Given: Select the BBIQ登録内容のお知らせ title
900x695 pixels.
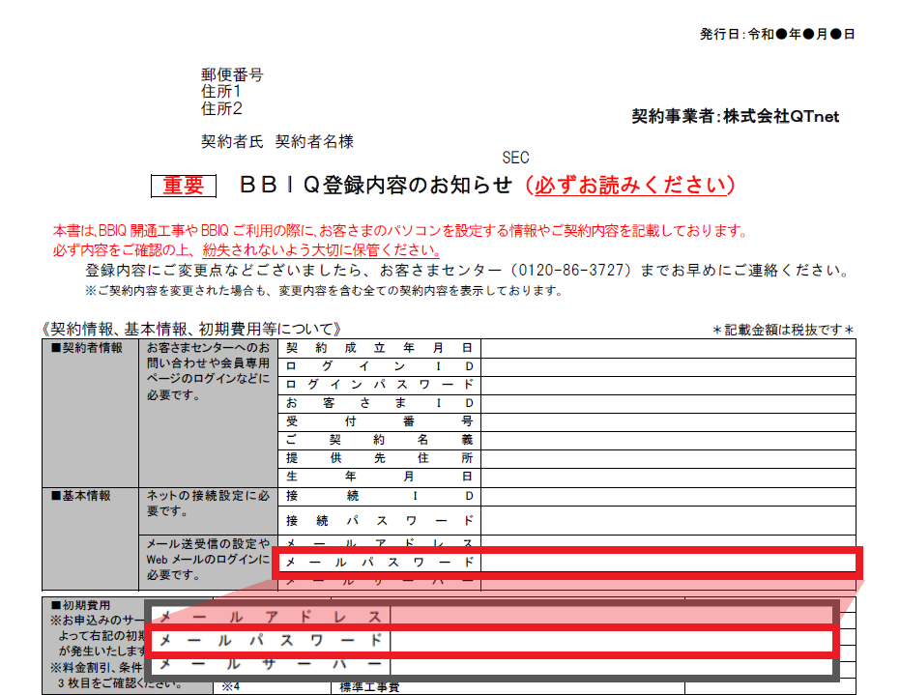Looking at the screenshot, I should coord(375,185).
